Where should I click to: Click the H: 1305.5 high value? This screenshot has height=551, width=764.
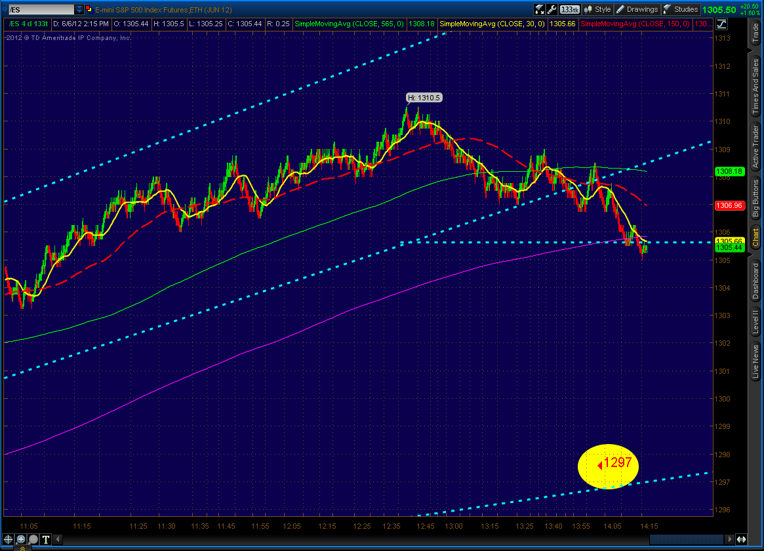[x=169, y=24]
